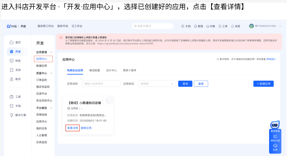Click the 【测试】小鹅通知识店铺 app title
The height and width of the screenshot is (156, 287).
tap(84, 103)
